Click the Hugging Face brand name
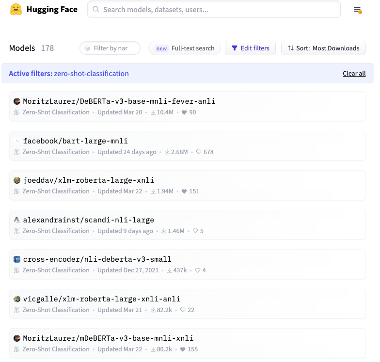The width and height of the screenshot is (380, 362). 52,10
